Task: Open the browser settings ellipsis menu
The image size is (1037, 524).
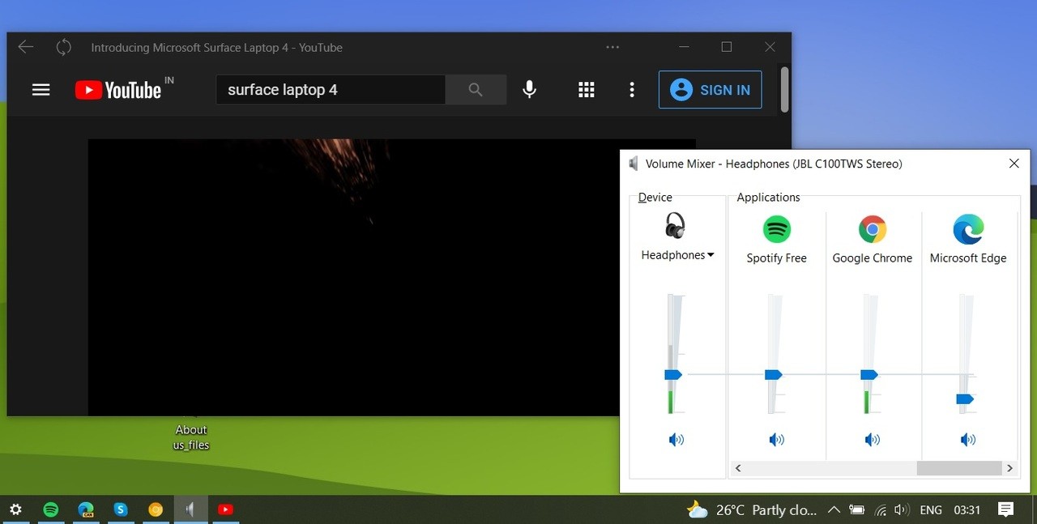Action: (x=612, y=47)
